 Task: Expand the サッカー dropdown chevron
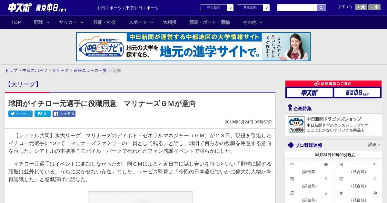[x=82, y=22]
